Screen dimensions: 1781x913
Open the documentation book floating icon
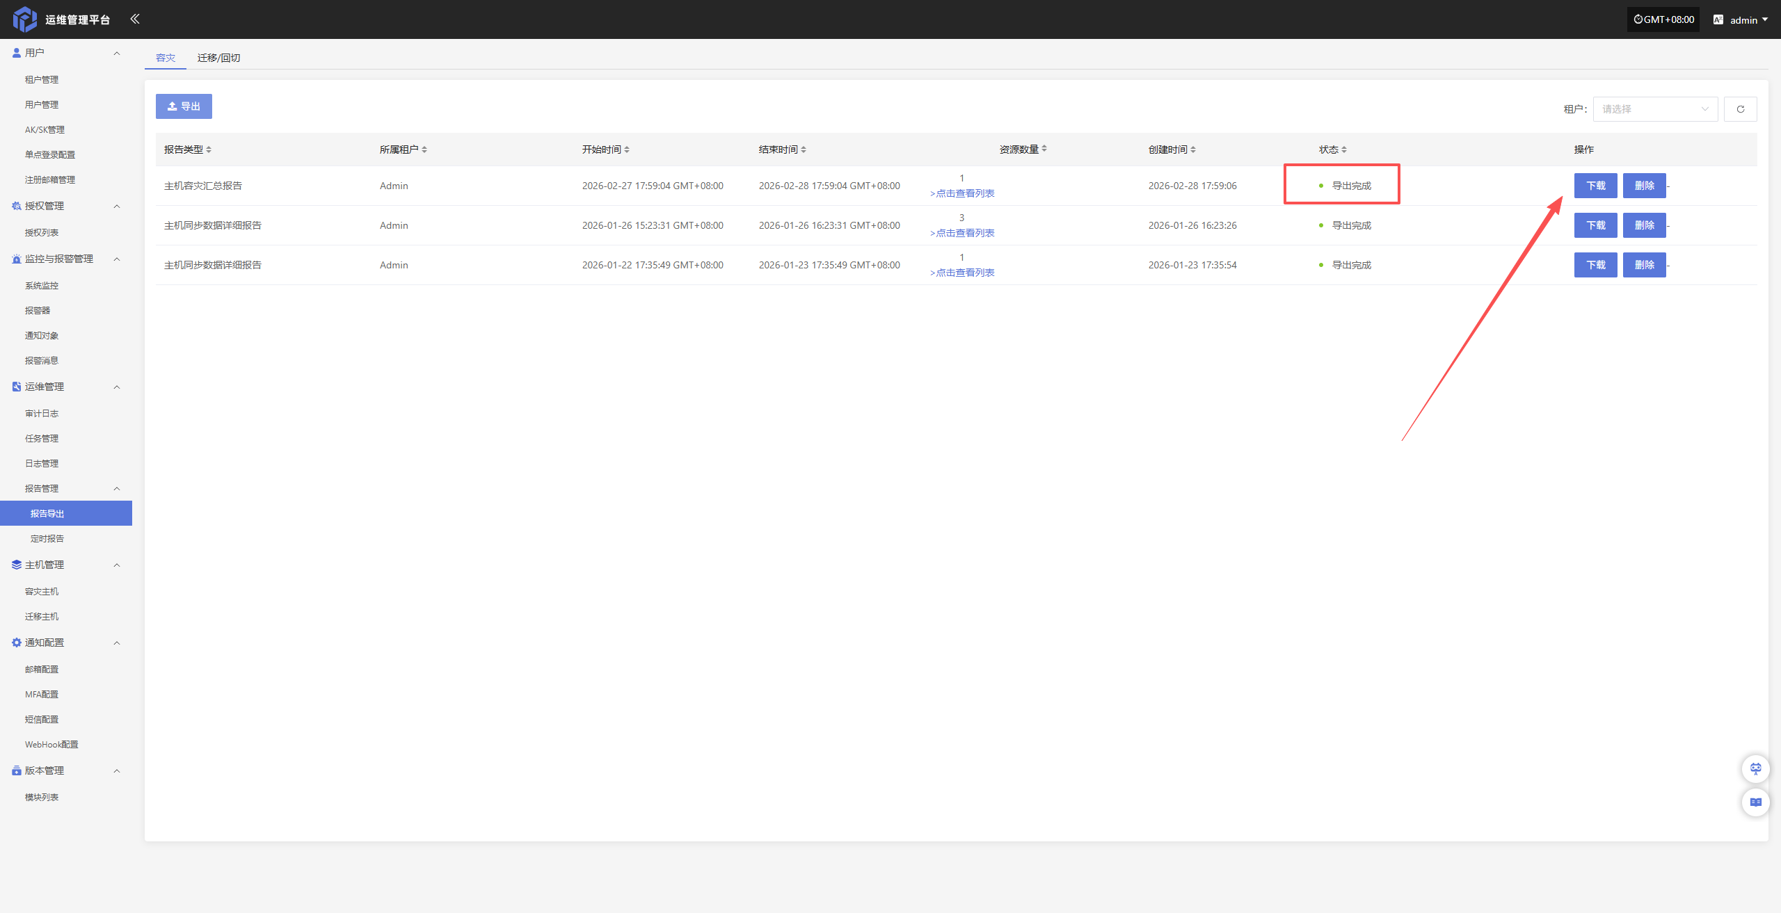(x=1755, y=802)
